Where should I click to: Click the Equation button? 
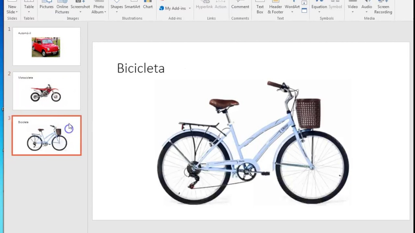319,5
